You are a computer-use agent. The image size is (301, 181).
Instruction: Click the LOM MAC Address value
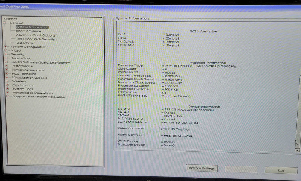(x=181, y=123)
